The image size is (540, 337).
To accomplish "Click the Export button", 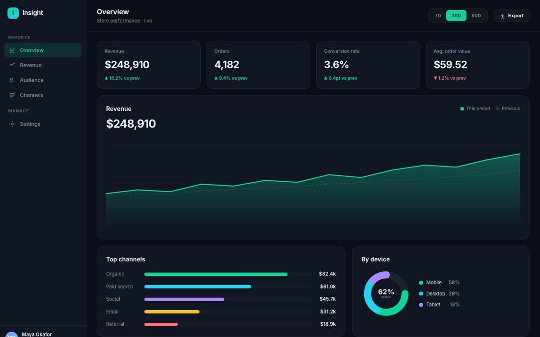I will click(x=512, y=16).
